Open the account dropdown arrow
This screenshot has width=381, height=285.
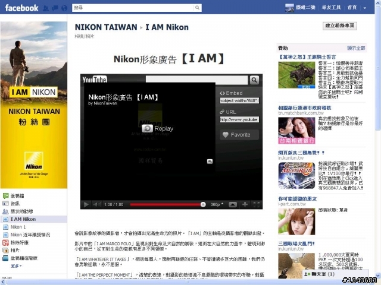(365, 8)
